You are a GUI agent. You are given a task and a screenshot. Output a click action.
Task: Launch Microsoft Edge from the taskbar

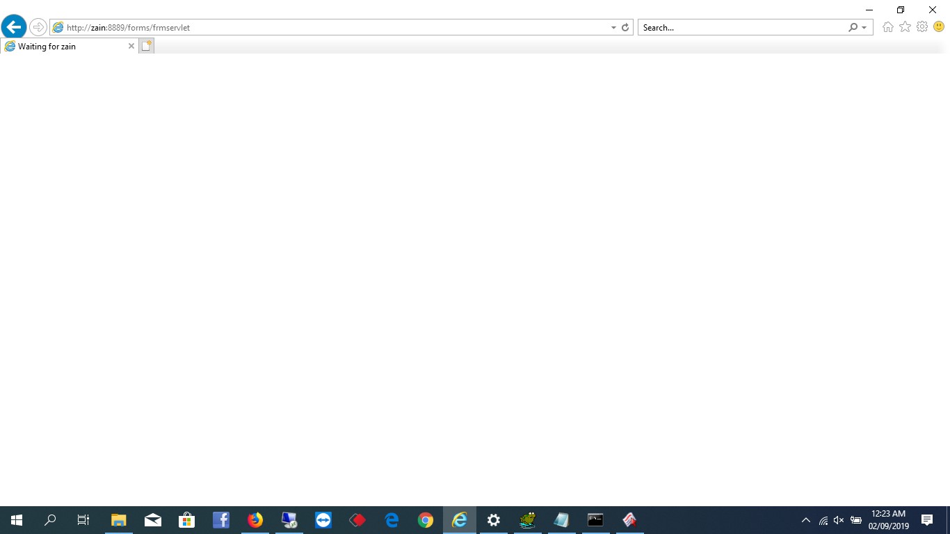pyautogui.click(x=392, y=520)
